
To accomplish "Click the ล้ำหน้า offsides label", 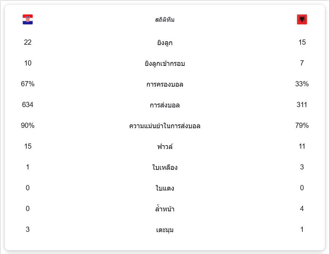I will click(165, 209).
